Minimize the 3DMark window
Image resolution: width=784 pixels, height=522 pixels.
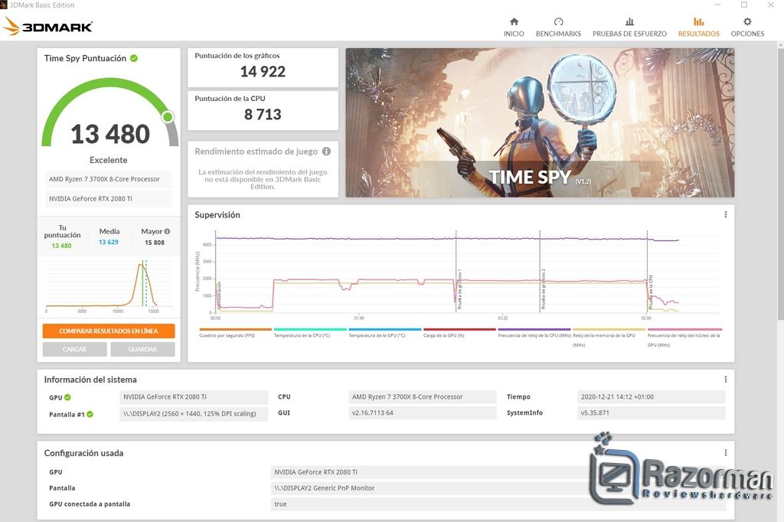coord(717,5)
